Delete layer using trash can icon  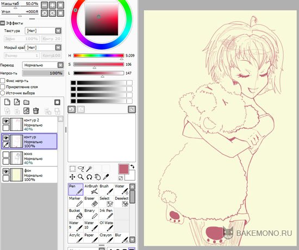point(36,111)
